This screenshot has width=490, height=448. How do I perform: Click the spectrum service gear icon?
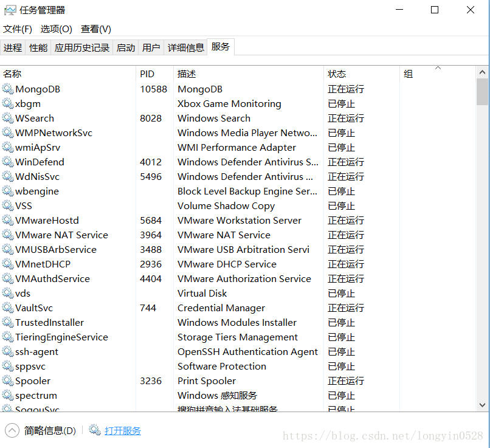tap(8, 395)
